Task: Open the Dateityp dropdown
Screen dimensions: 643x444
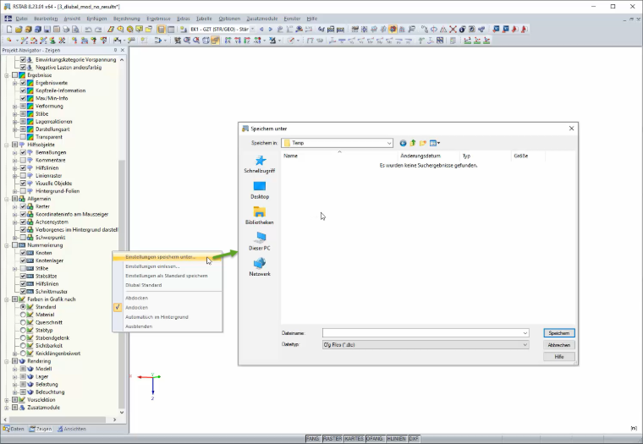Action: pos(426,345)
